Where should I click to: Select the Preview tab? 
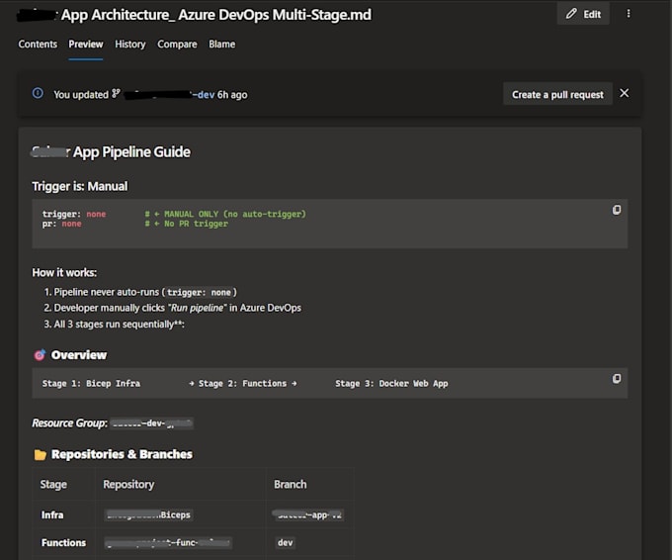86,45
